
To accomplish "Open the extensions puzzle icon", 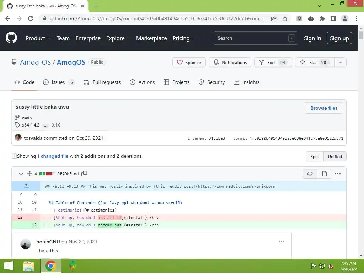I will [x=322, y=18].
